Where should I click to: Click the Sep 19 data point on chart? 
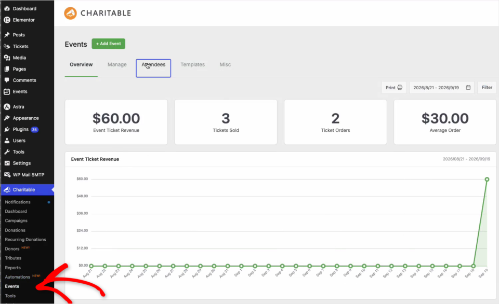coord(487,179)
